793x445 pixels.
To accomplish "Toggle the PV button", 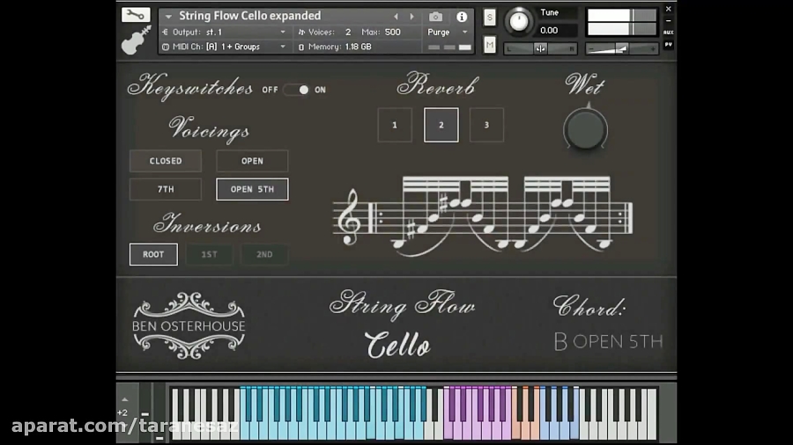I will pyautogui.click(x=668, y=44).
